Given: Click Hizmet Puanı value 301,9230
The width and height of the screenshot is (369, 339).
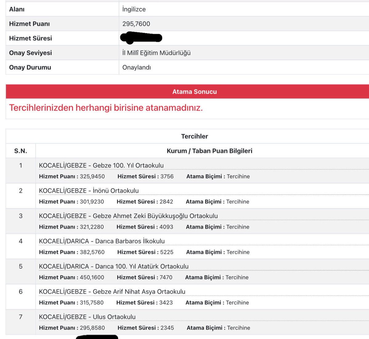Looking at the screenshot, I should 92,202.
